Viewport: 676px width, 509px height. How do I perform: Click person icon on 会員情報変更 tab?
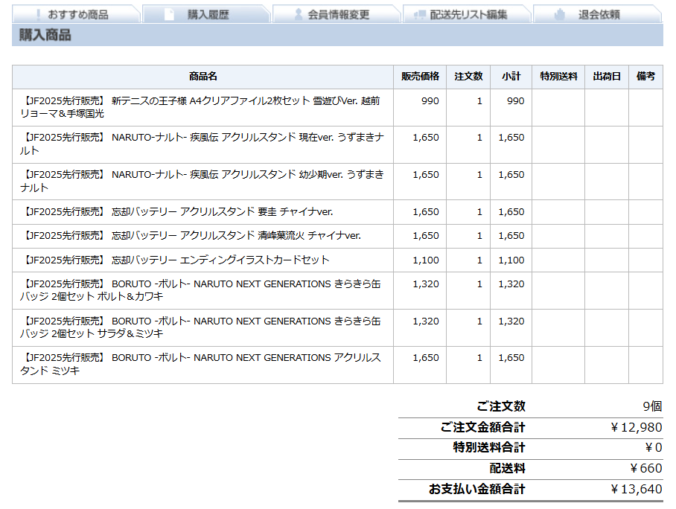coord(299,15)
